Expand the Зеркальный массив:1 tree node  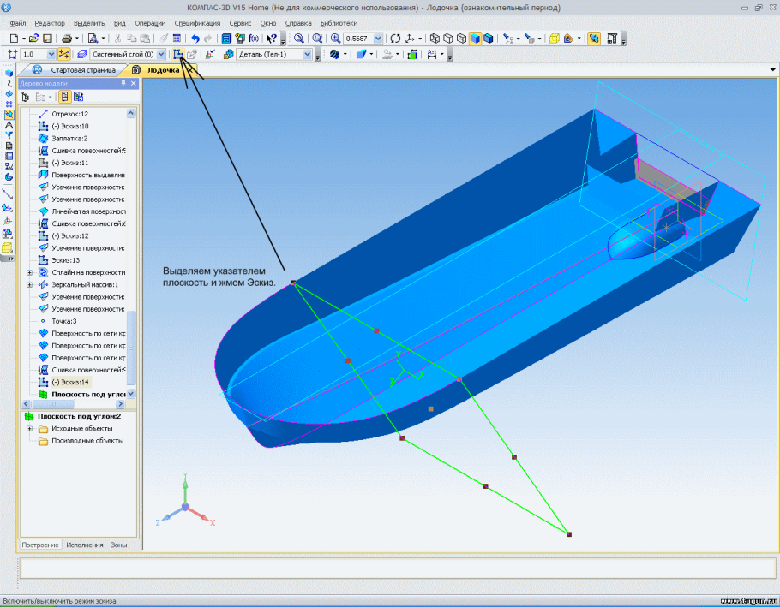pos(30,284)
